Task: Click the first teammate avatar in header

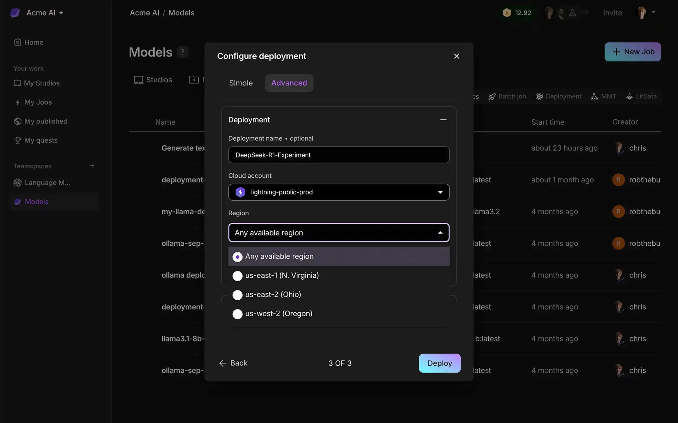Action: (x=549, y=13)
